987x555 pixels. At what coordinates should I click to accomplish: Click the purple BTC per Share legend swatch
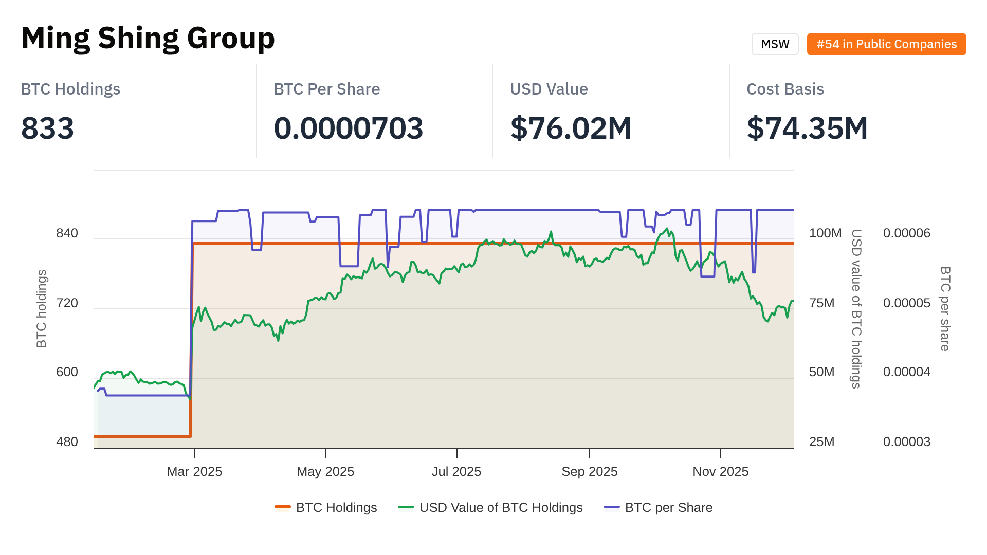pos(612,507)
